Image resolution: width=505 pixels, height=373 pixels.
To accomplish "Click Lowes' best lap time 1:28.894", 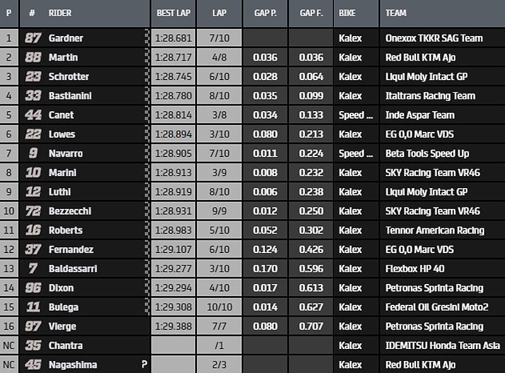I will 173,134.
